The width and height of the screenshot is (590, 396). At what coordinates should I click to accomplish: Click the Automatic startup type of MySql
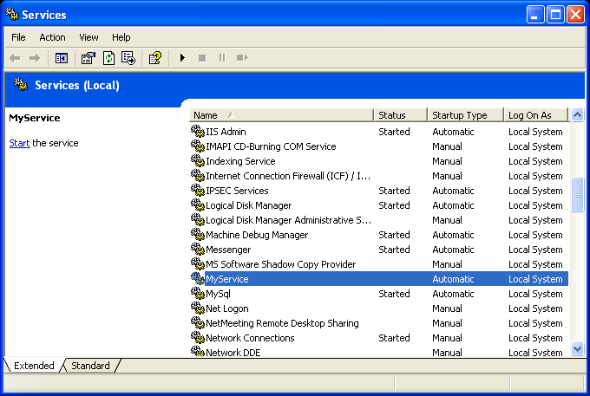453,294
